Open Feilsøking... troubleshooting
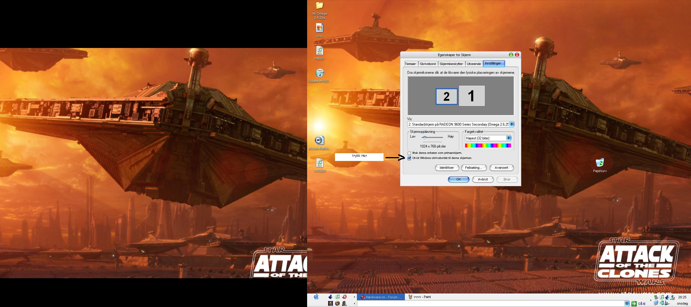 pos(474,168)
